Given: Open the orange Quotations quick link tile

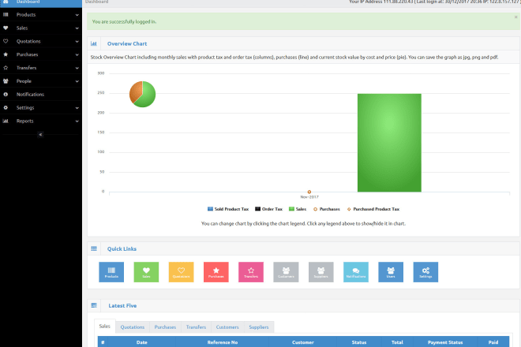Looking at the screenshot, I should [x=181, y=272].
